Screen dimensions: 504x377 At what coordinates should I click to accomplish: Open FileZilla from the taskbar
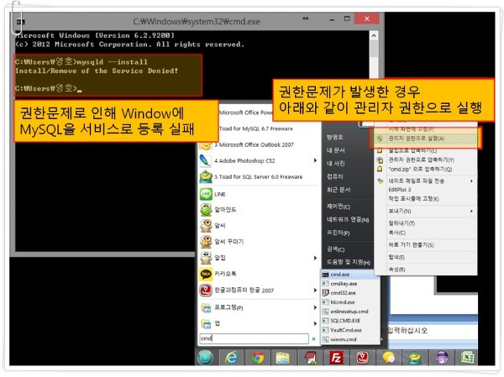coord(336,358)
